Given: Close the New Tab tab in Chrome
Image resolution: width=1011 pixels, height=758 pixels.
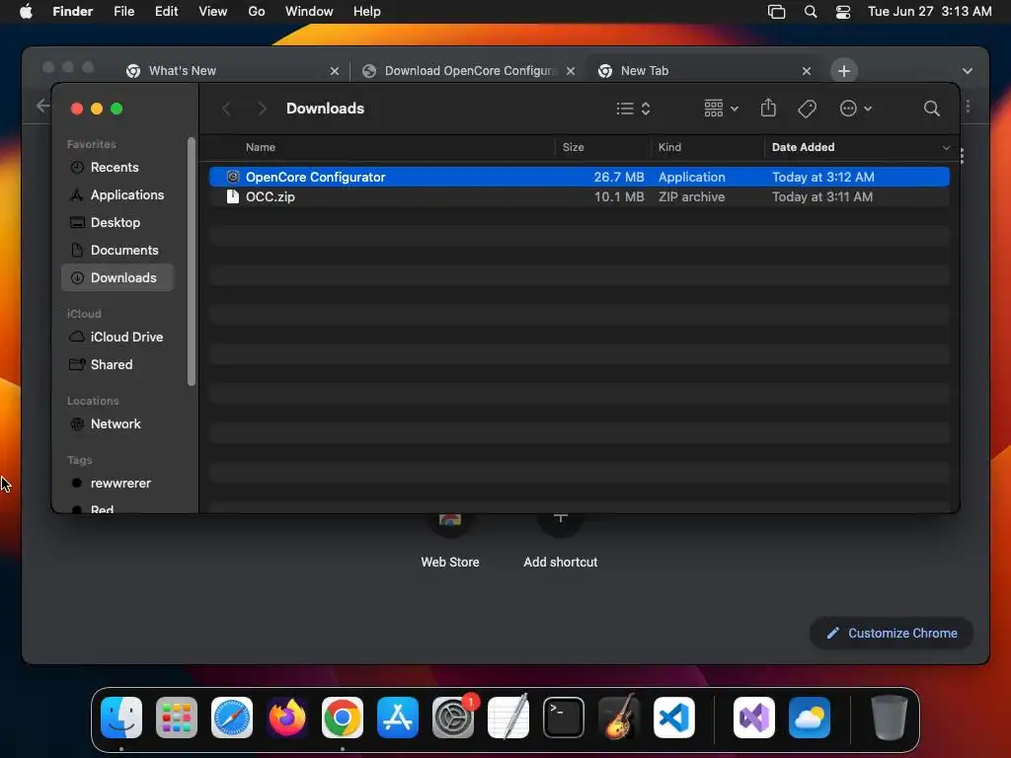Looking at the screenshot, I should [806, 71].
